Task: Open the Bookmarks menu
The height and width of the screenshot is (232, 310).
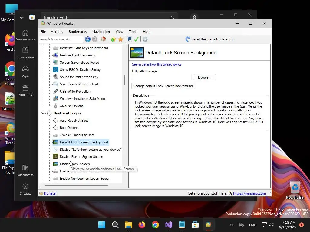Action: [x=77, y=31]
